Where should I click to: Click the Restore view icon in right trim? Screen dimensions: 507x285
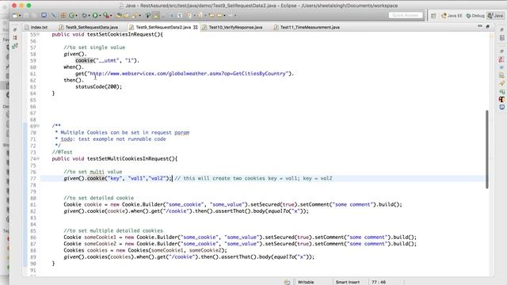(501, 29)
